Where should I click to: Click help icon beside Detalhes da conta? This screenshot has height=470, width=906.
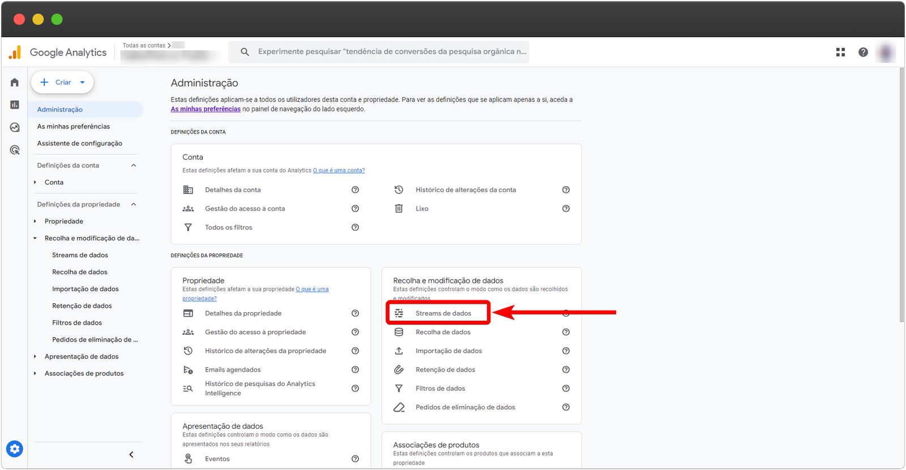pyautogui.click(x=355, y=190)
